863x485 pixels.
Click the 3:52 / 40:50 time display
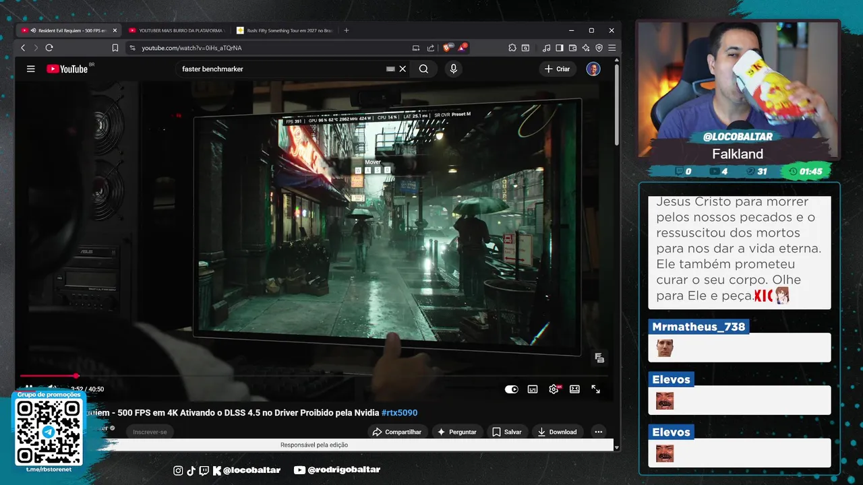(88, 389)
